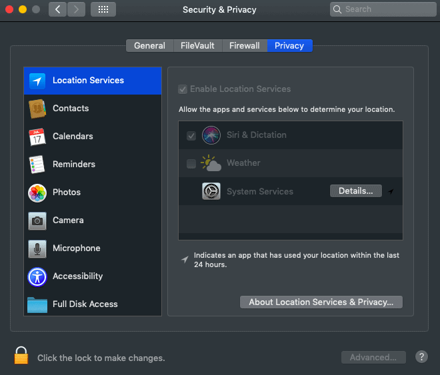Viewport: 440px width, 375px height.
Task: Click the Full Disk Access folder icon
Action: click(x=37, y=305)
